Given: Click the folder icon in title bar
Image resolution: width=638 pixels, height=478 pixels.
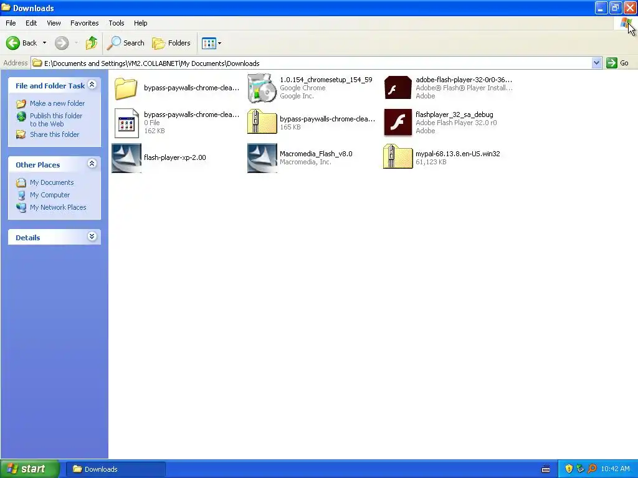Looking at the screenshot, I should [6, 7].
